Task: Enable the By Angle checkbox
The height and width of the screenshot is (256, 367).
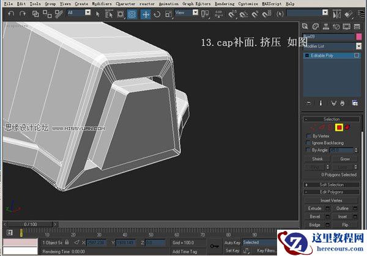Action: click(x=308, y=150)
